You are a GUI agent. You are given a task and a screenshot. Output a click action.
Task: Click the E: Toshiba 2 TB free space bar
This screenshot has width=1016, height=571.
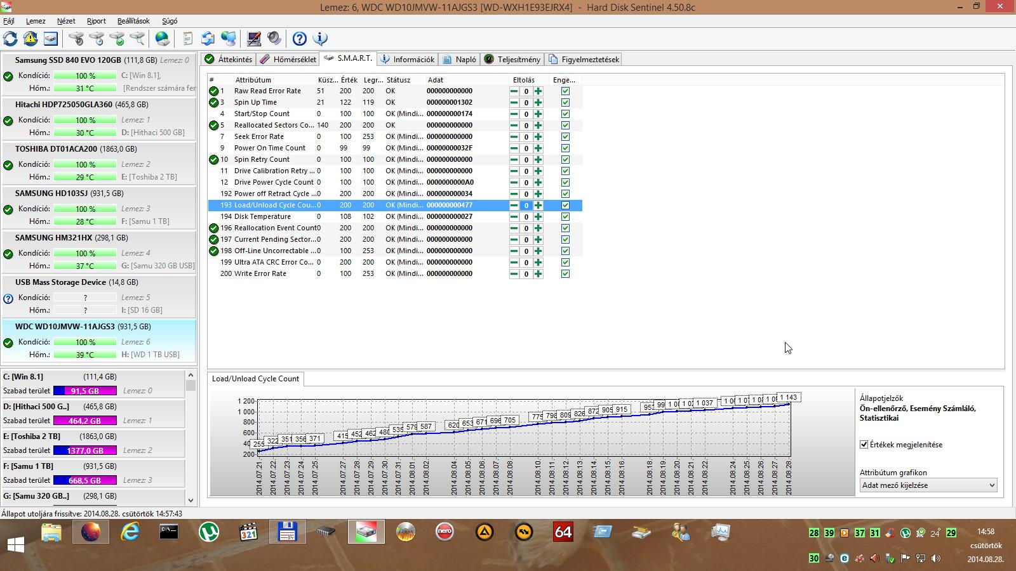tap(85, 450)
